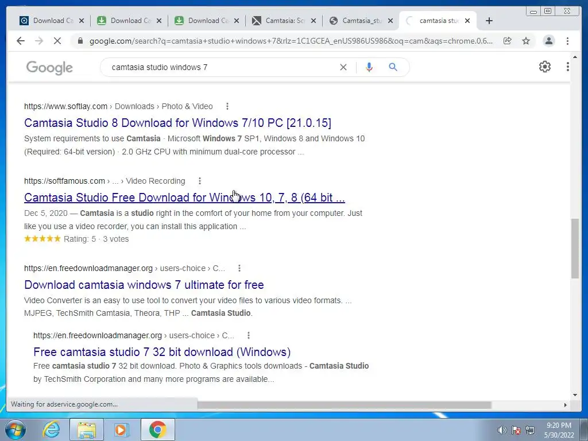This screenshot has width=588, height=441.
Task: Share this page icon in address bar
Action: [507, 41]
